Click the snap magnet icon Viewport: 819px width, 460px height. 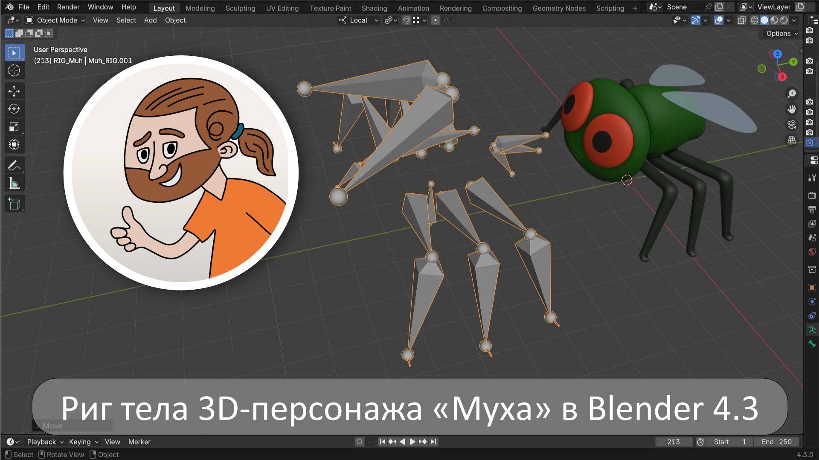[406, 21]
